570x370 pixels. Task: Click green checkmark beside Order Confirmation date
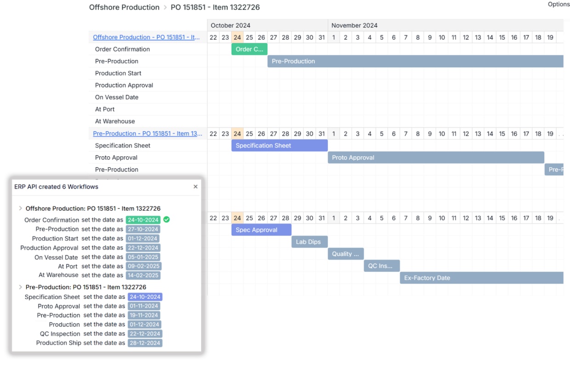(166, 220)
